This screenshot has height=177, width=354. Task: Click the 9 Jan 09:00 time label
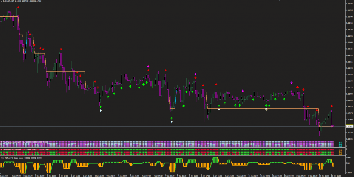pyautogui.click(x=158, y=175)
